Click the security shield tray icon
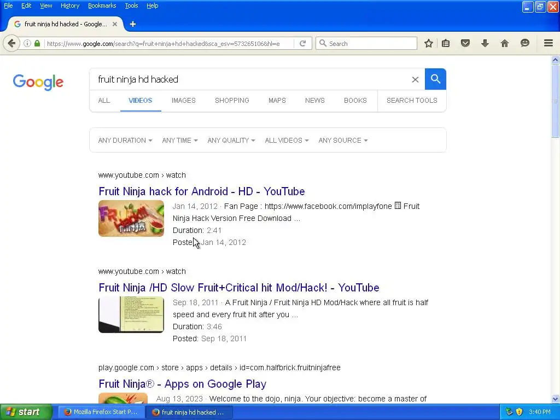 click(x=520, y=412)
